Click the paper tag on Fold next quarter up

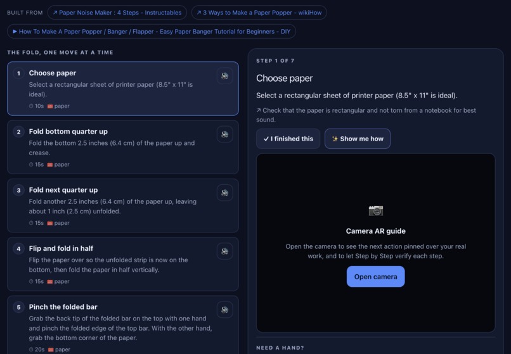(x=58, y=223)
